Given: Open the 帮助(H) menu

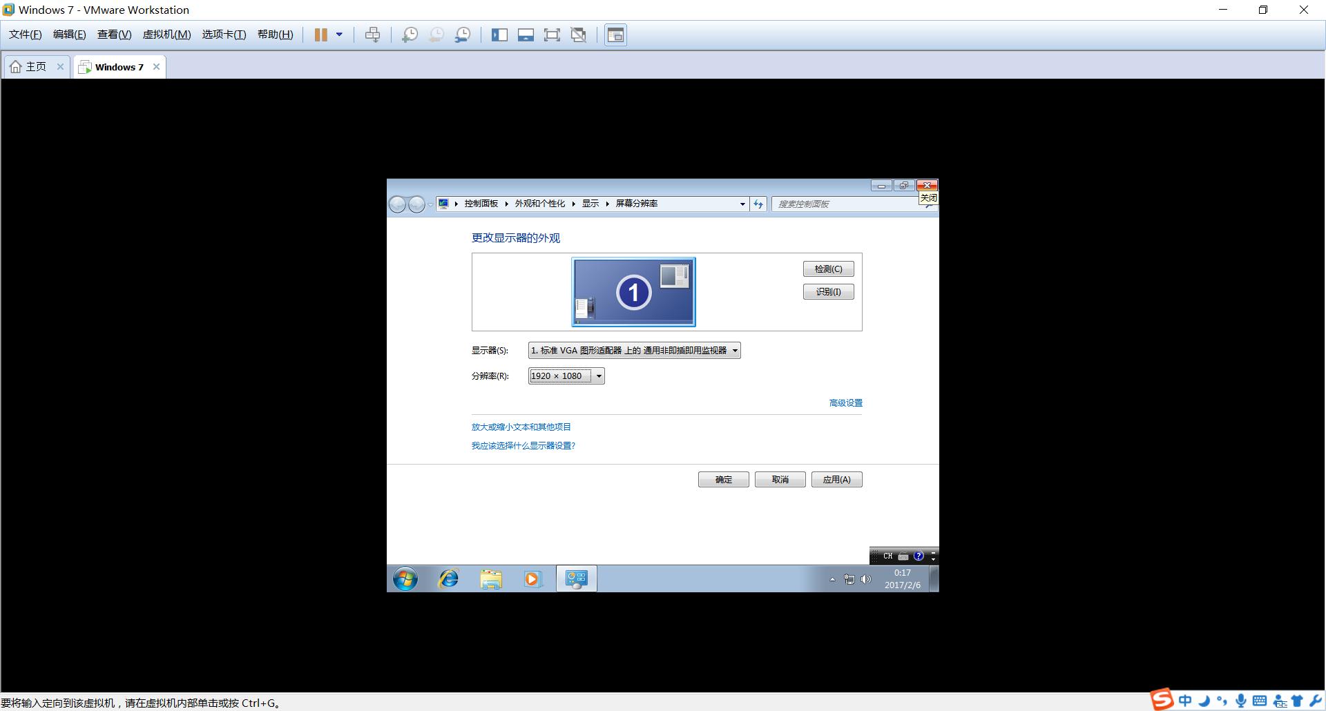Looking at the screenshot, I should [x=275, y=35].
